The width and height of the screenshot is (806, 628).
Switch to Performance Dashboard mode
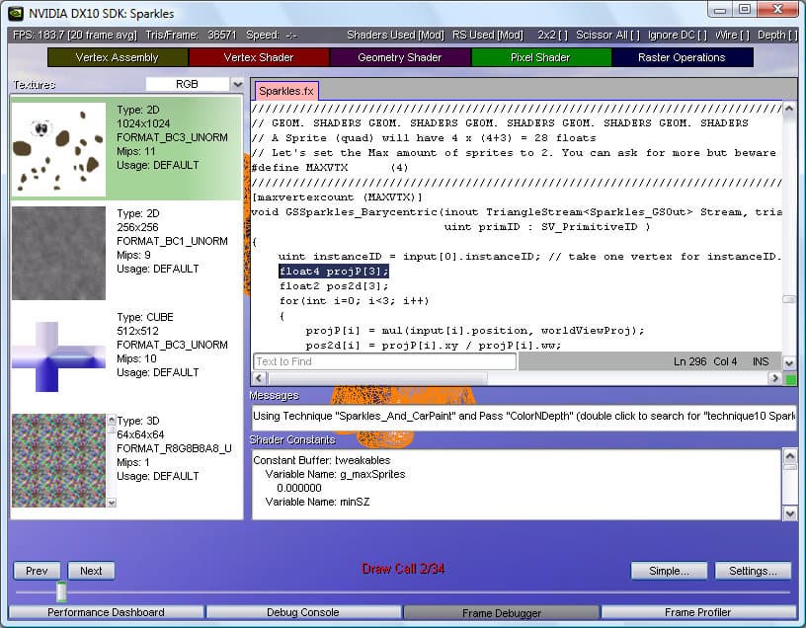pos(106,612)
